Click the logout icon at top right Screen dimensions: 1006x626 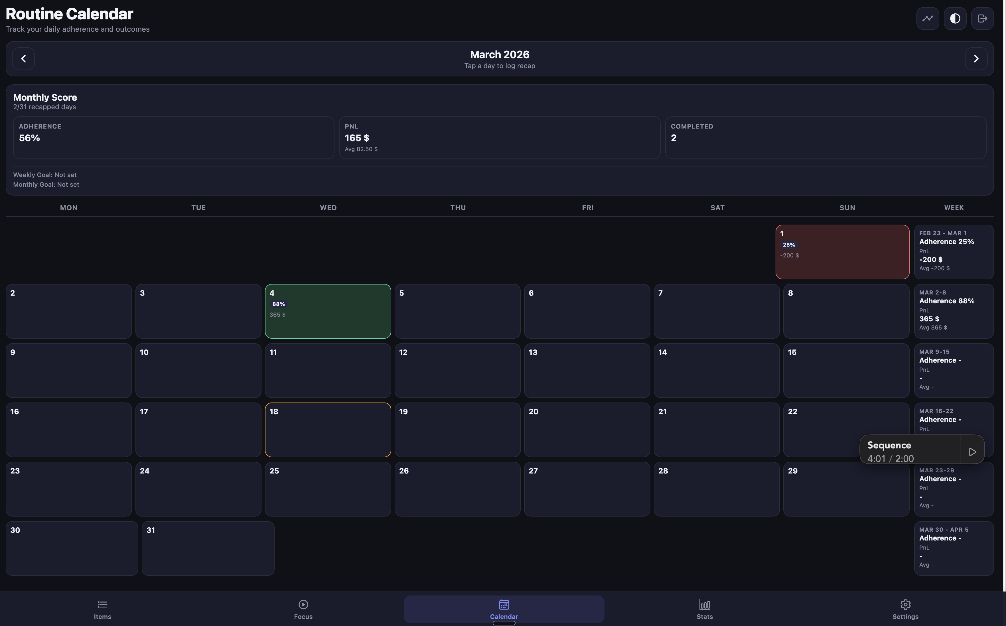pyautogui.click(x=982, y=19)
